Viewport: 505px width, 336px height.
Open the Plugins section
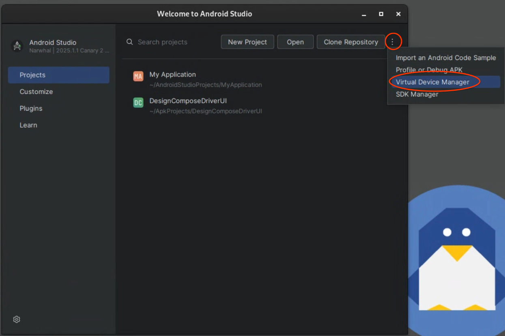(x=31, y=108)
